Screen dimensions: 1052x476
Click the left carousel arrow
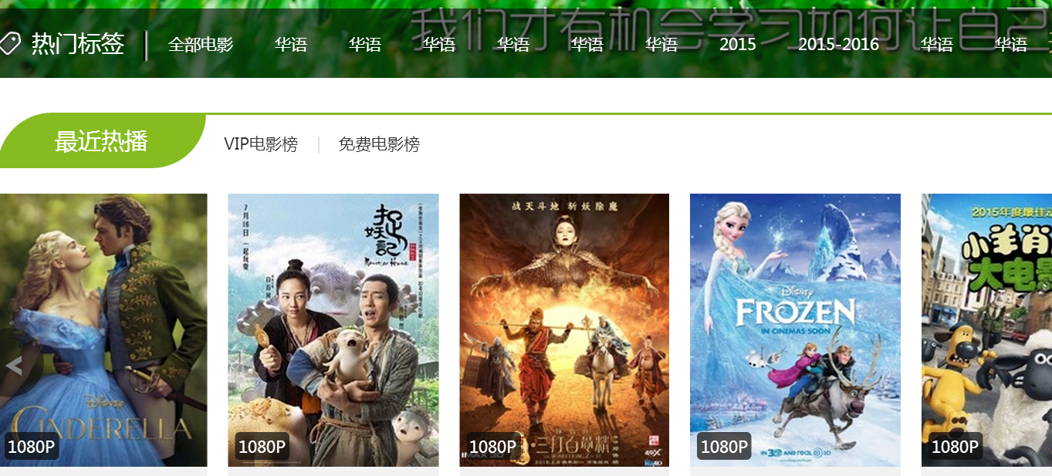(x=12, y=366)
